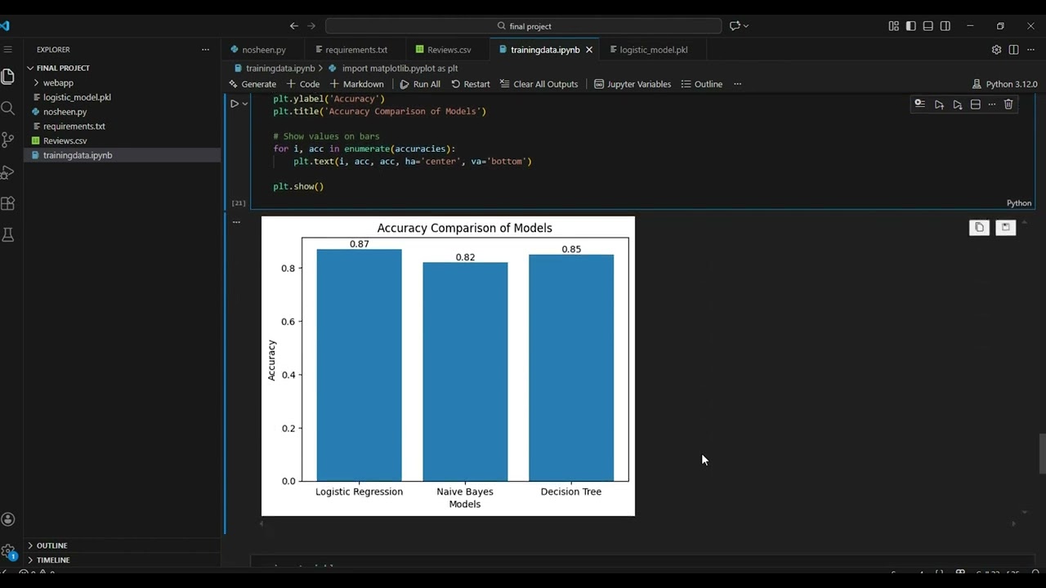Add a Code cell
The width and height of the screenshot is (1046, 588).
pyautogui.click(x=303, y=84)
